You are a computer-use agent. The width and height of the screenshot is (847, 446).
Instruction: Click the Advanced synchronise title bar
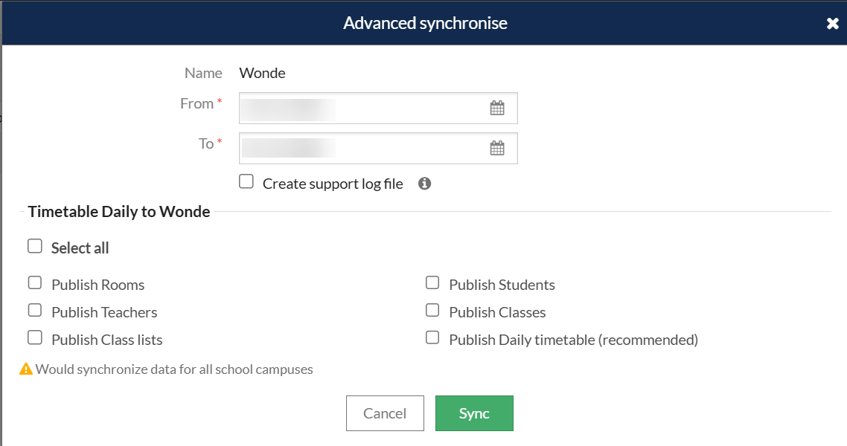pos(424,23)
